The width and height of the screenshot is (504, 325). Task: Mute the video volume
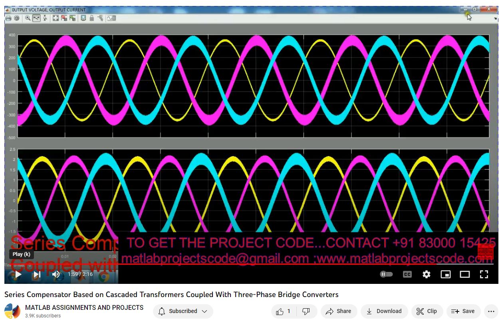click(56, 274)
